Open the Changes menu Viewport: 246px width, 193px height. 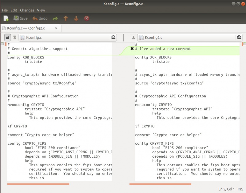point(27,10)
